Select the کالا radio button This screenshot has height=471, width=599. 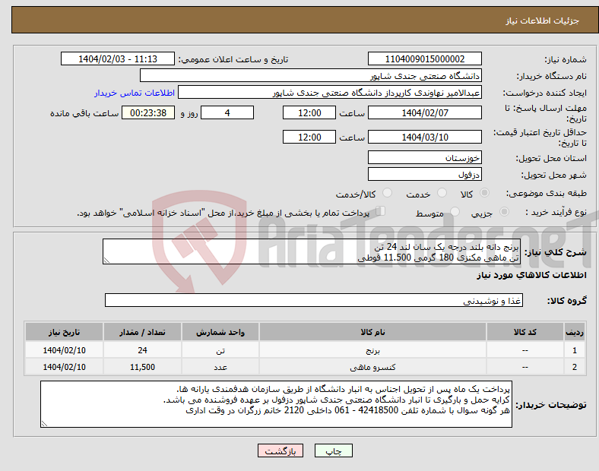click(x=484, y=193)
